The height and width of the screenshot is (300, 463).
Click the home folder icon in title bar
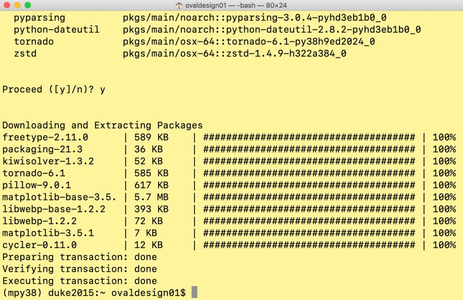pyautogui.click(x=179, y=5)
